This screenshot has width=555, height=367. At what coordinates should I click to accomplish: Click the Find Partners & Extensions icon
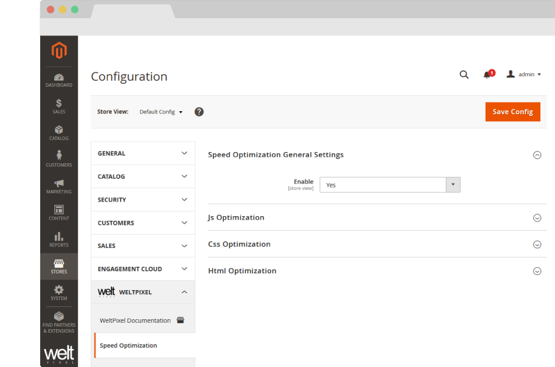pyautogui.click(x=58, y=321)
